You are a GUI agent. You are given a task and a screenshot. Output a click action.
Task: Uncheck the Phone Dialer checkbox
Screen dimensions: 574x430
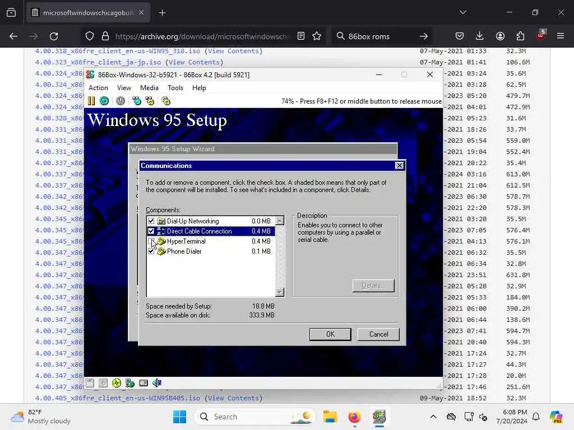[x=151, y=251]
